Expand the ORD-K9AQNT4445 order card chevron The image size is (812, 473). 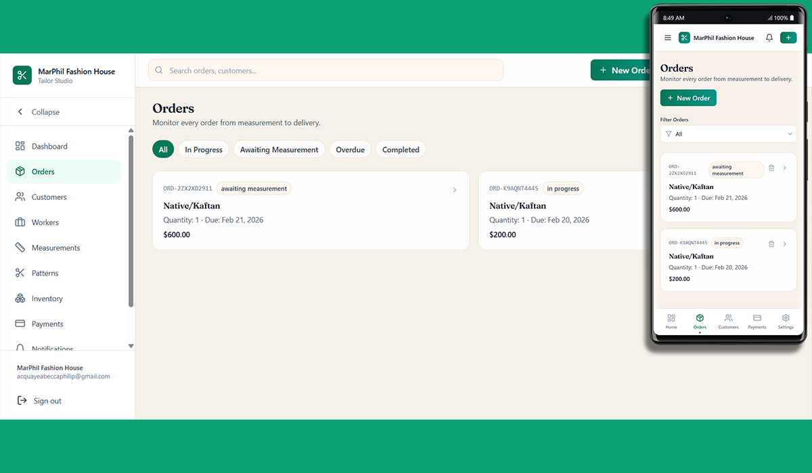[x=785, y=243]
